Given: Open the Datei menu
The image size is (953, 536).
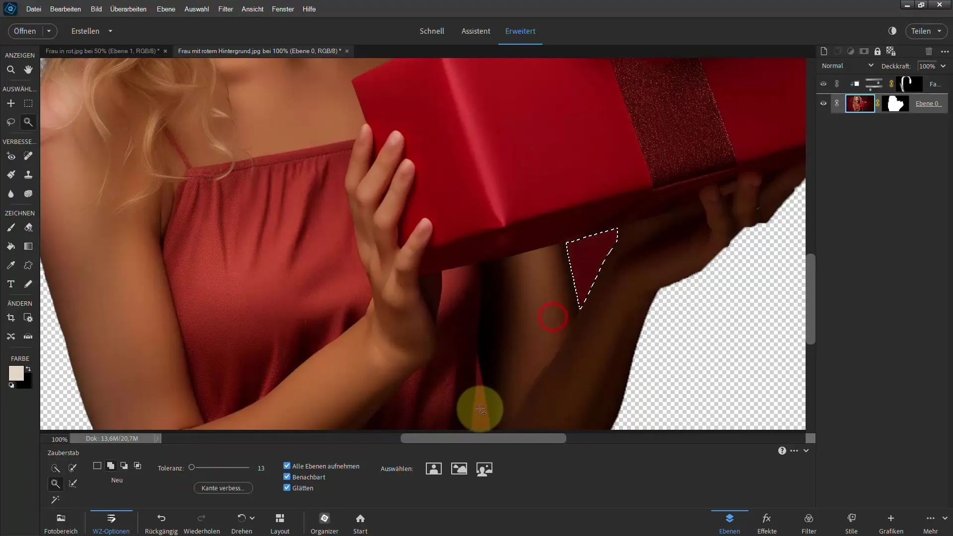Looking at the screenshot, I should 34,9.
